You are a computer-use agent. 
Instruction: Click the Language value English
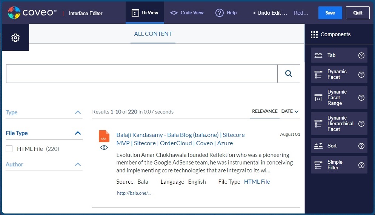(x=197, y=182)
